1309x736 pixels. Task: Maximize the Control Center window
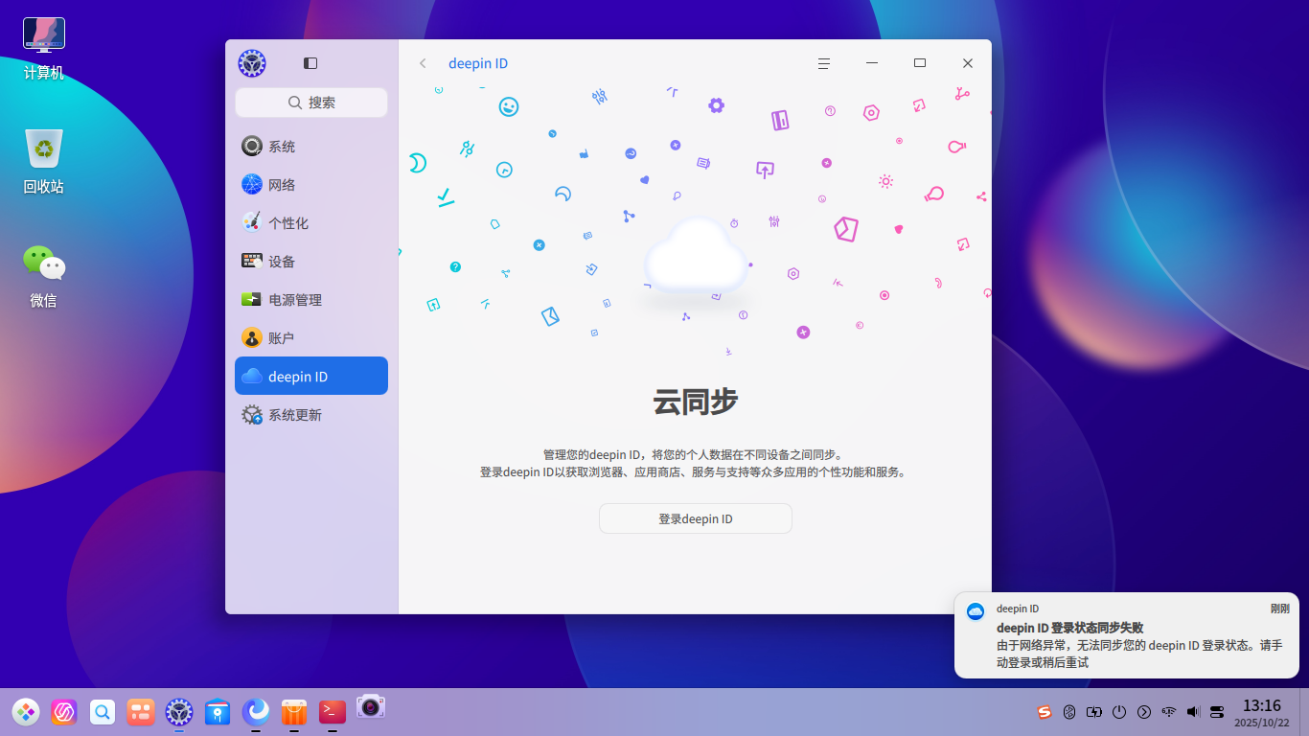[920, 63]
